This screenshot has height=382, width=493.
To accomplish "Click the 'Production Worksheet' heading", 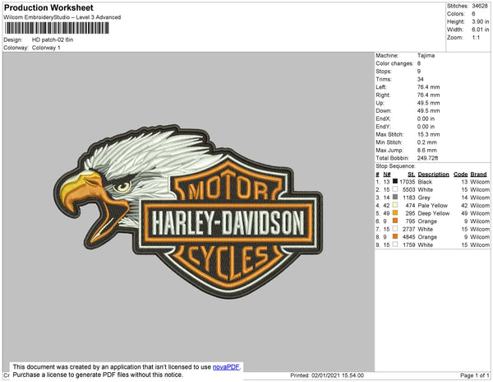I will (48, 7).
